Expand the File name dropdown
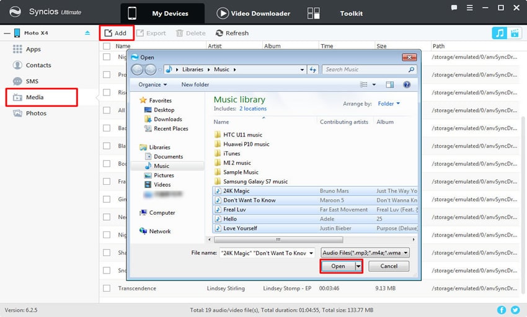 click(x=311, y=252)
